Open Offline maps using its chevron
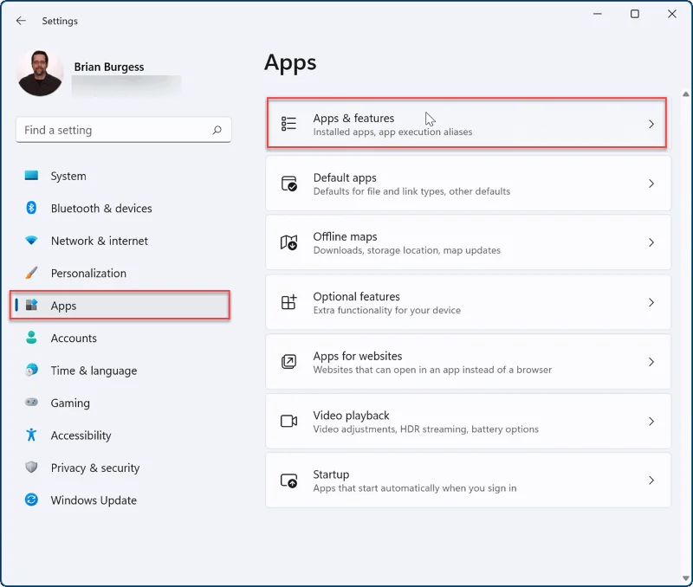Image resolution: width=693 pixels, height=587 pixels. 651,242
